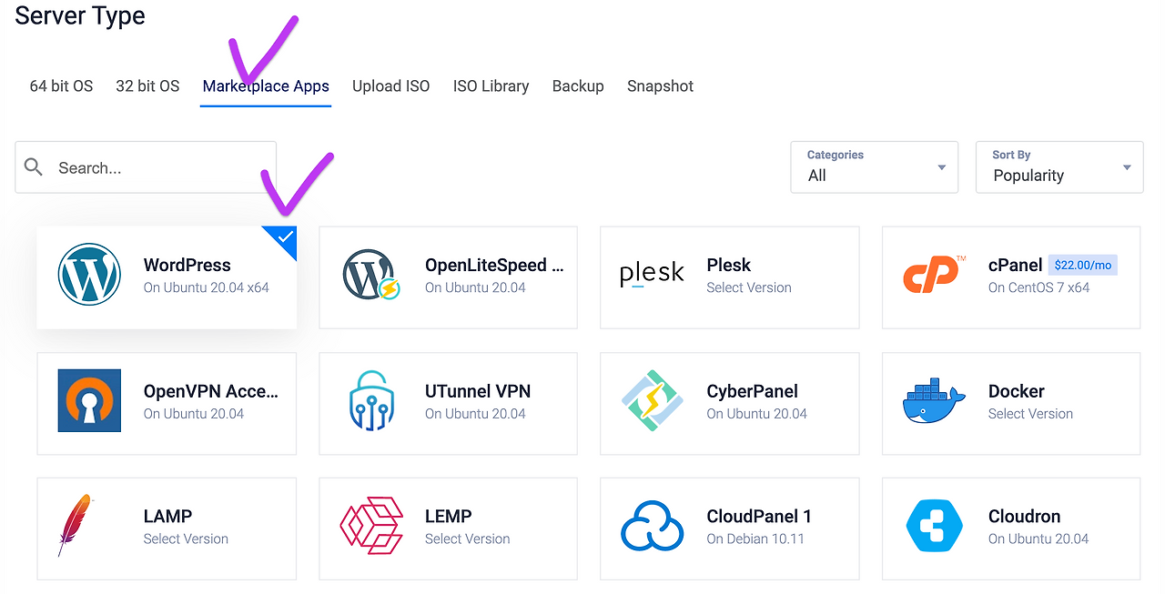Click the CloudPanel cloud logo icon
This screenshot has height=594, width=1165.
[x=652, y=526]
